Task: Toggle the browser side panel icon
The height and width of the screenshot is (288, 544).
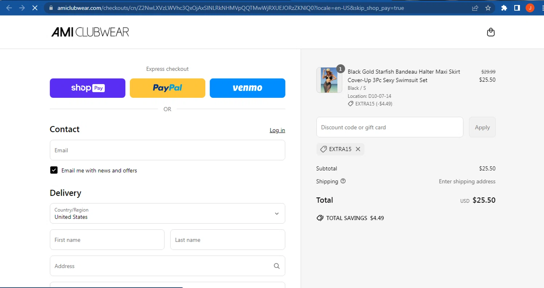Action: pos(517,8)
